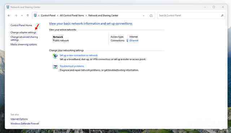This screenshot has width=231, height=133.
Task: Minimize the Network and Sharing Center window
Action: pyautogui.click(x=205, y=7)
